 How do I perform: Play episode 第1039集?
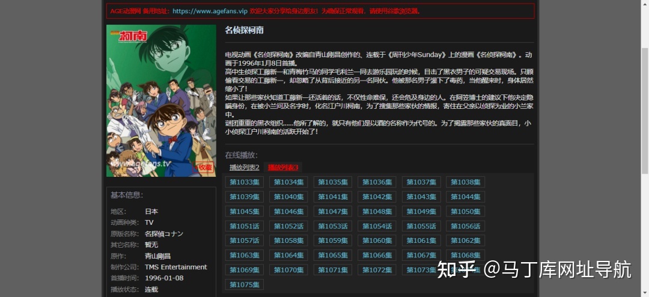click(245, 197)
